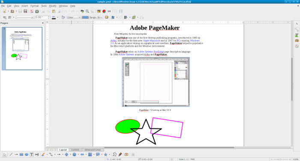The width and height of the screenshot is (300, 161).
Task: Switch to the Controls layer tab
Action: pos(75,150)
